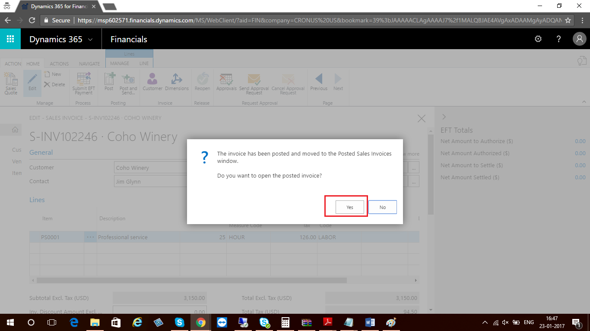Open the Settings gear in the header
The height and width of the screenshot is (331, 590).
tap(538, 39)
